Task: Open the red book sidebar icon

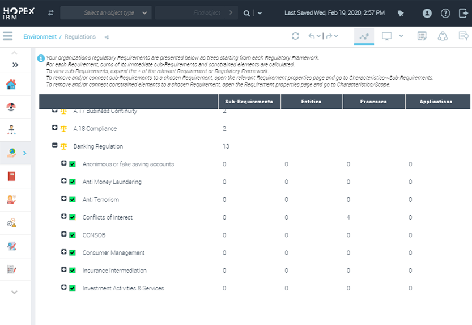Action: [x=11, y=176]
